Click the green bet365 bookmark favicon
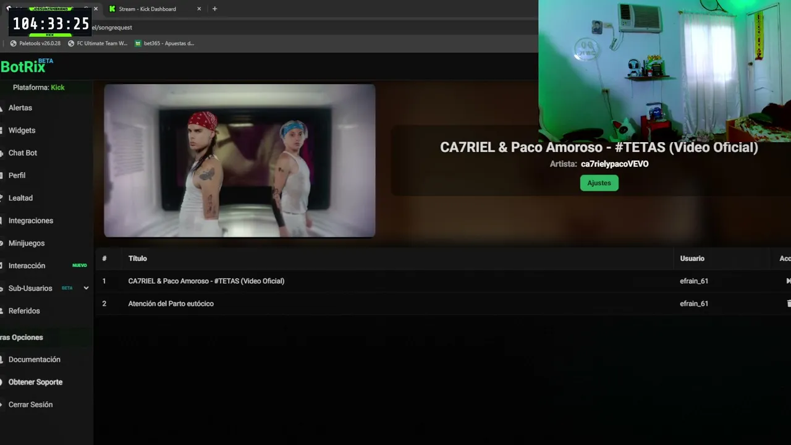The width and height of the screenshot is (791, 445). pyautogui.click(x=138, y=43)
